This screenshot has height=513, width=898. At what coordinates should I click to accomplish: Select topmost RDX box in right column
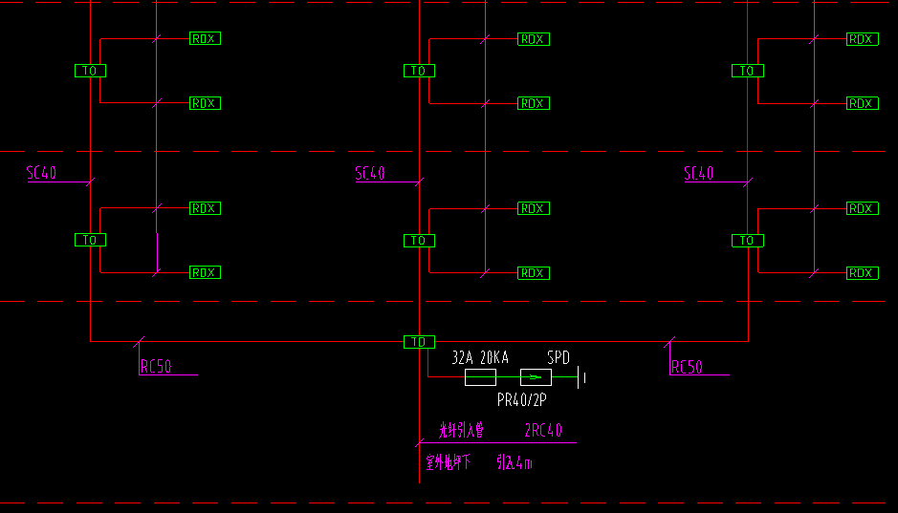(x=863, y=39)
